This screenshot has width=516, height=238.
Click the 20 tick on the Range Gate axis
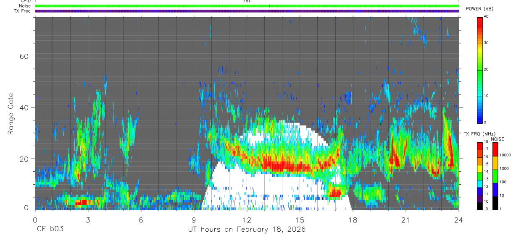point(24,159)
